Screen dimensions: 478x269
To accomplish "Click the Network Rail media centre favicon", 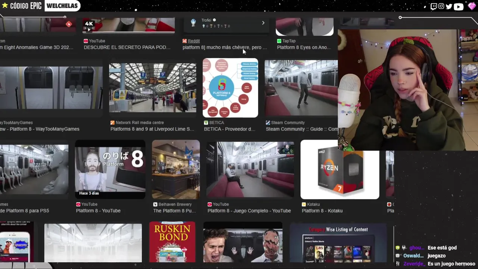I will (112, 123).
